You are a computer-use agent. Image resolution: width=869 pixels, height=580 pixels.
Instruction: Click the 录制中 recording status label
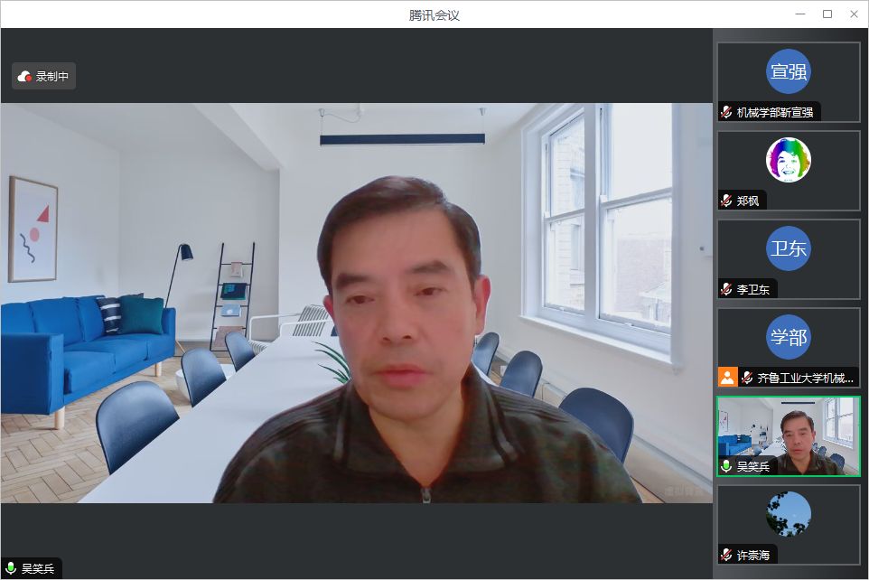pos(52,77)
